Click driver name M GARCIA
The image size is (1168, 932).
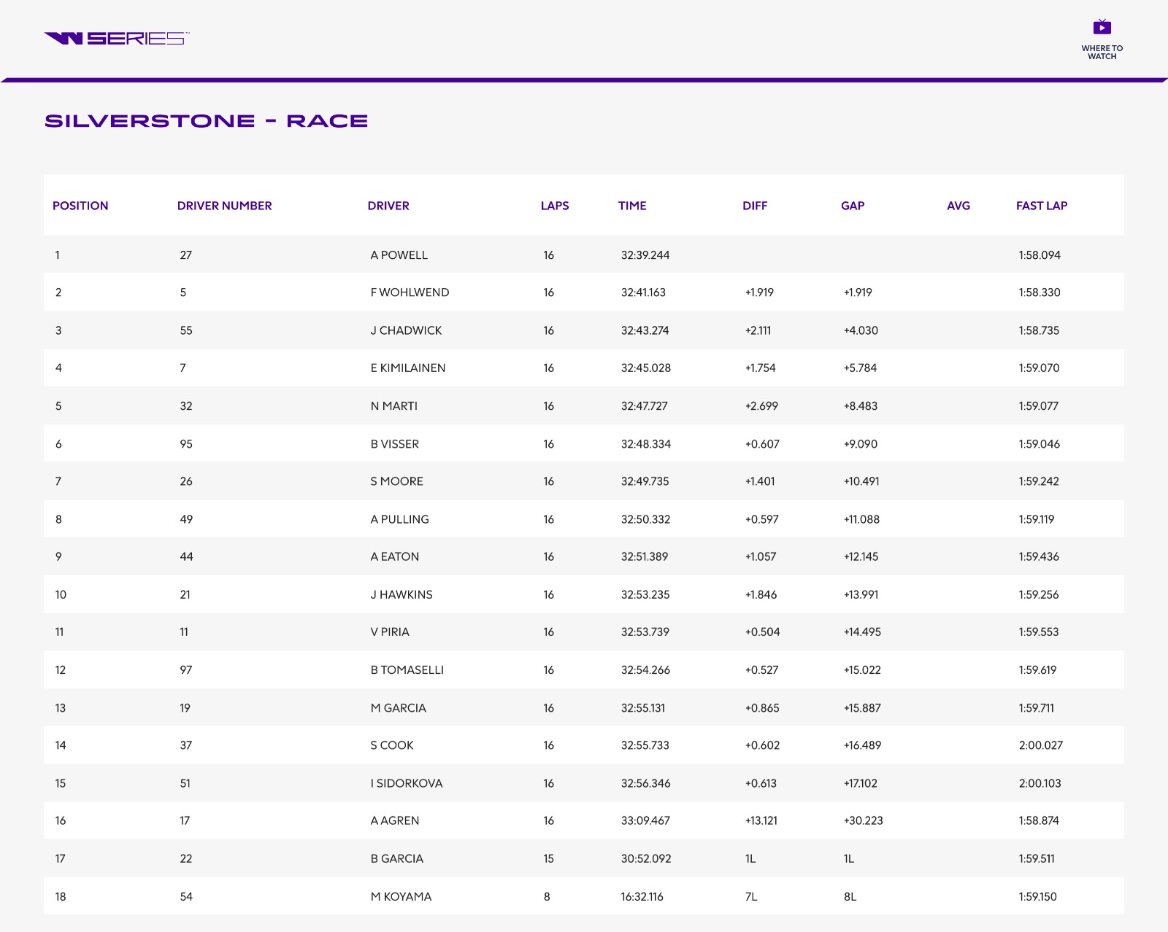click(399, 708)
